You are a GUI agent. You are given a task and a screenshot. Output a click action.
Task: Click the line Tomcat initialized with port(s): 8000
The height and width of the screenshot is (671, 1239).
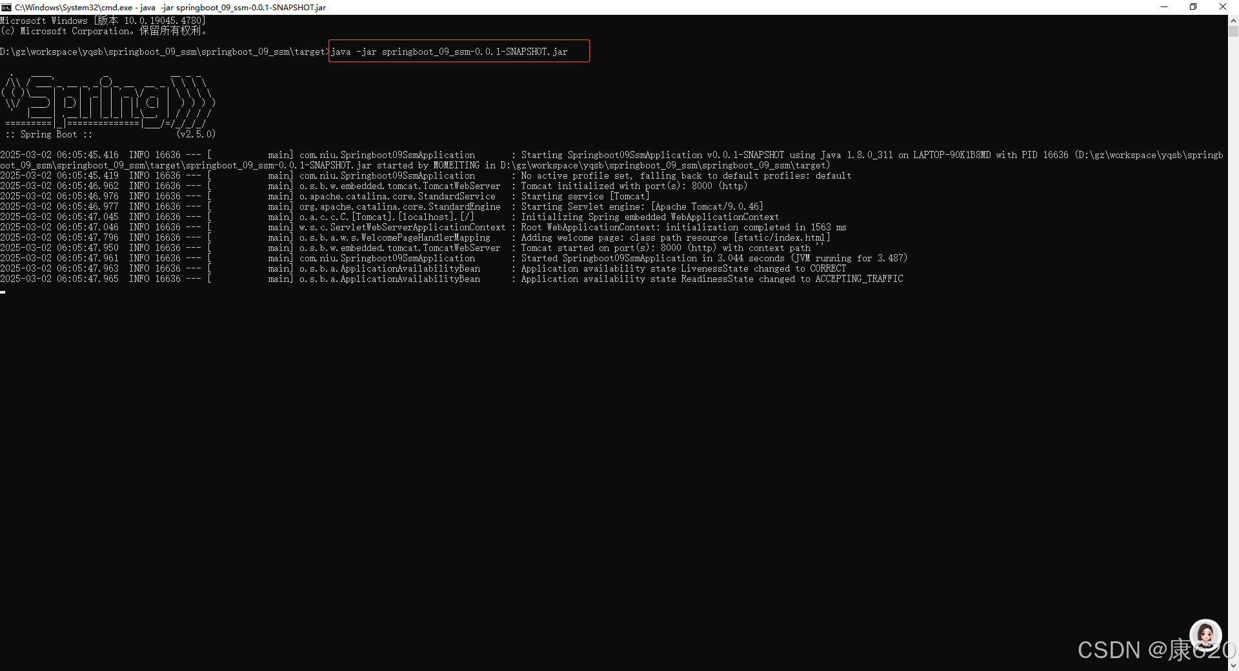[x=374, y=186]
